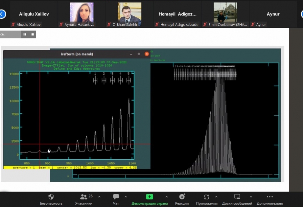Go to previous participants page arrow
This screenshot has width=303, height=207.
click(x=2, y=14)
